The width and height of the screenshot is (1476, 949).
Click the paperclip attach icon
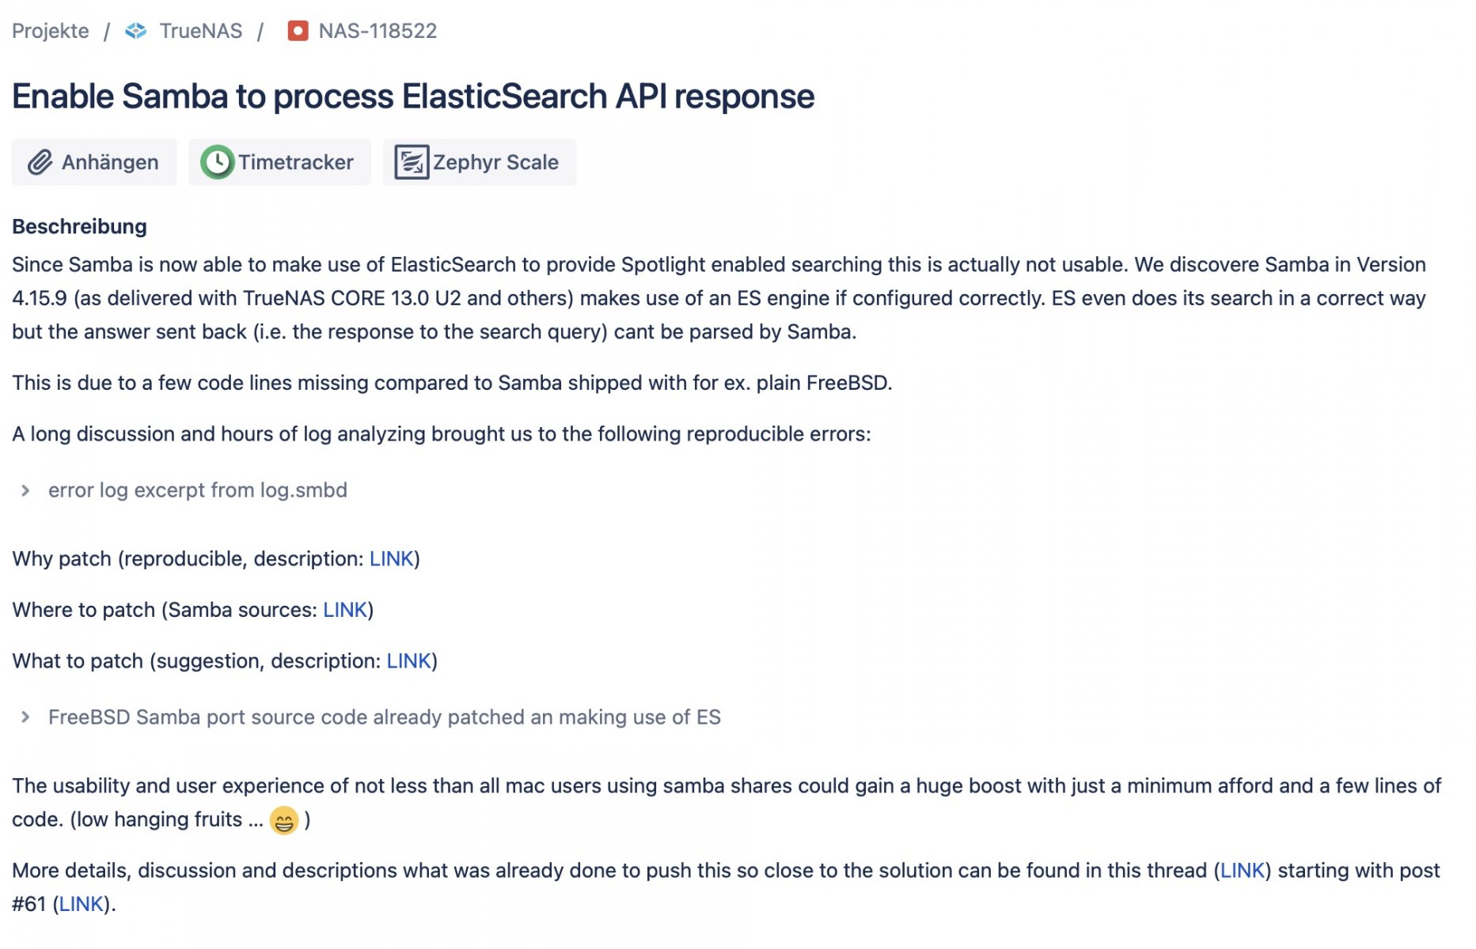pyautogui.click(x=40, y=162)
